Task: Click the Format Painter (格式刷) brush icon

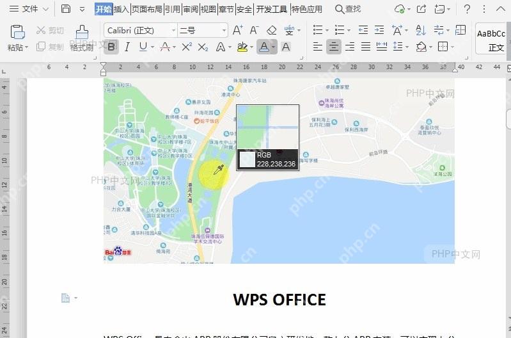Action: 82,31
